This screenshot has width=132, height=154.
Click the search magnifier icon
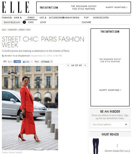pyautogui.click(x=24, y=22)
